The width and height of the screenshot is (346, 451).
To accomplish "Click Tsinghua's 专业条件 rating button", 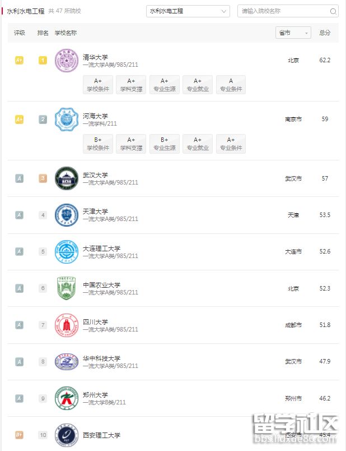I will 231,85.
